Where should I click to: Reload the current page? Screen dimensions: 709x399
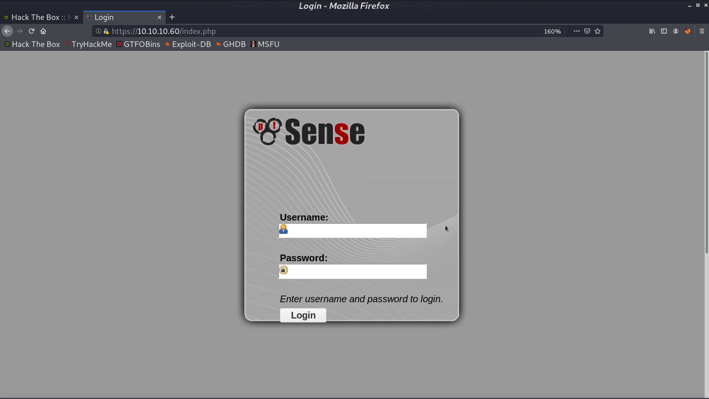[31, 31]
